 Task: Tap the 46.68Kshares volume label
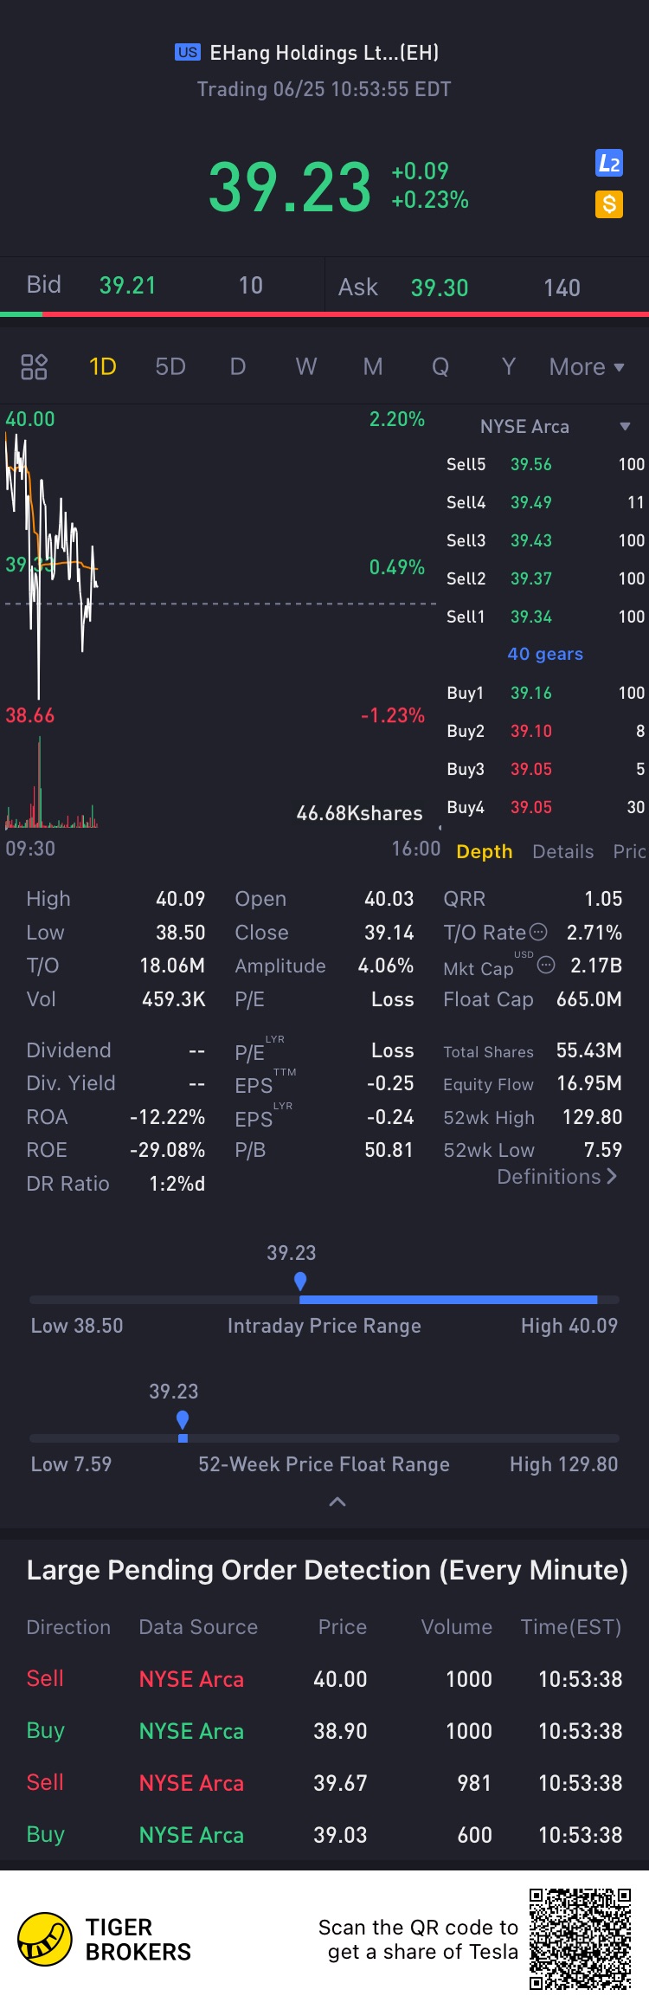pyautogui.click(x=360, y=813)
